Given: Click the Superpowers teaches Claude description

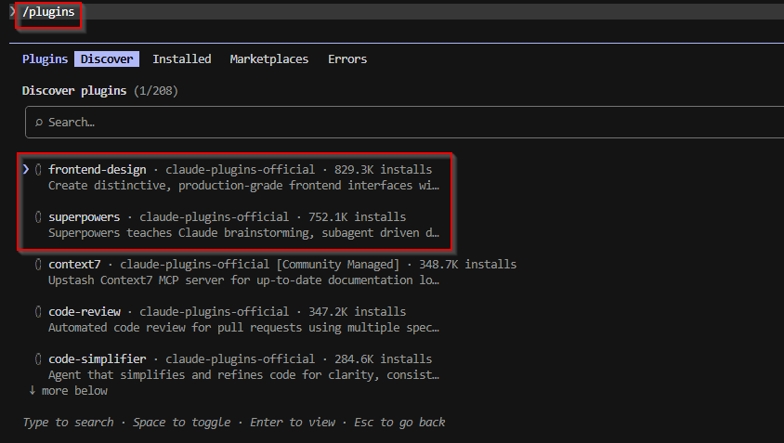Looking at the screenshot, I should [243, 233].
